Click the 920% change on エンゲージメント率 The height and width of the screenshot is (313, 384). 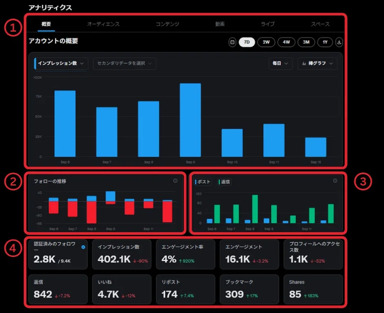pos(187,261)
